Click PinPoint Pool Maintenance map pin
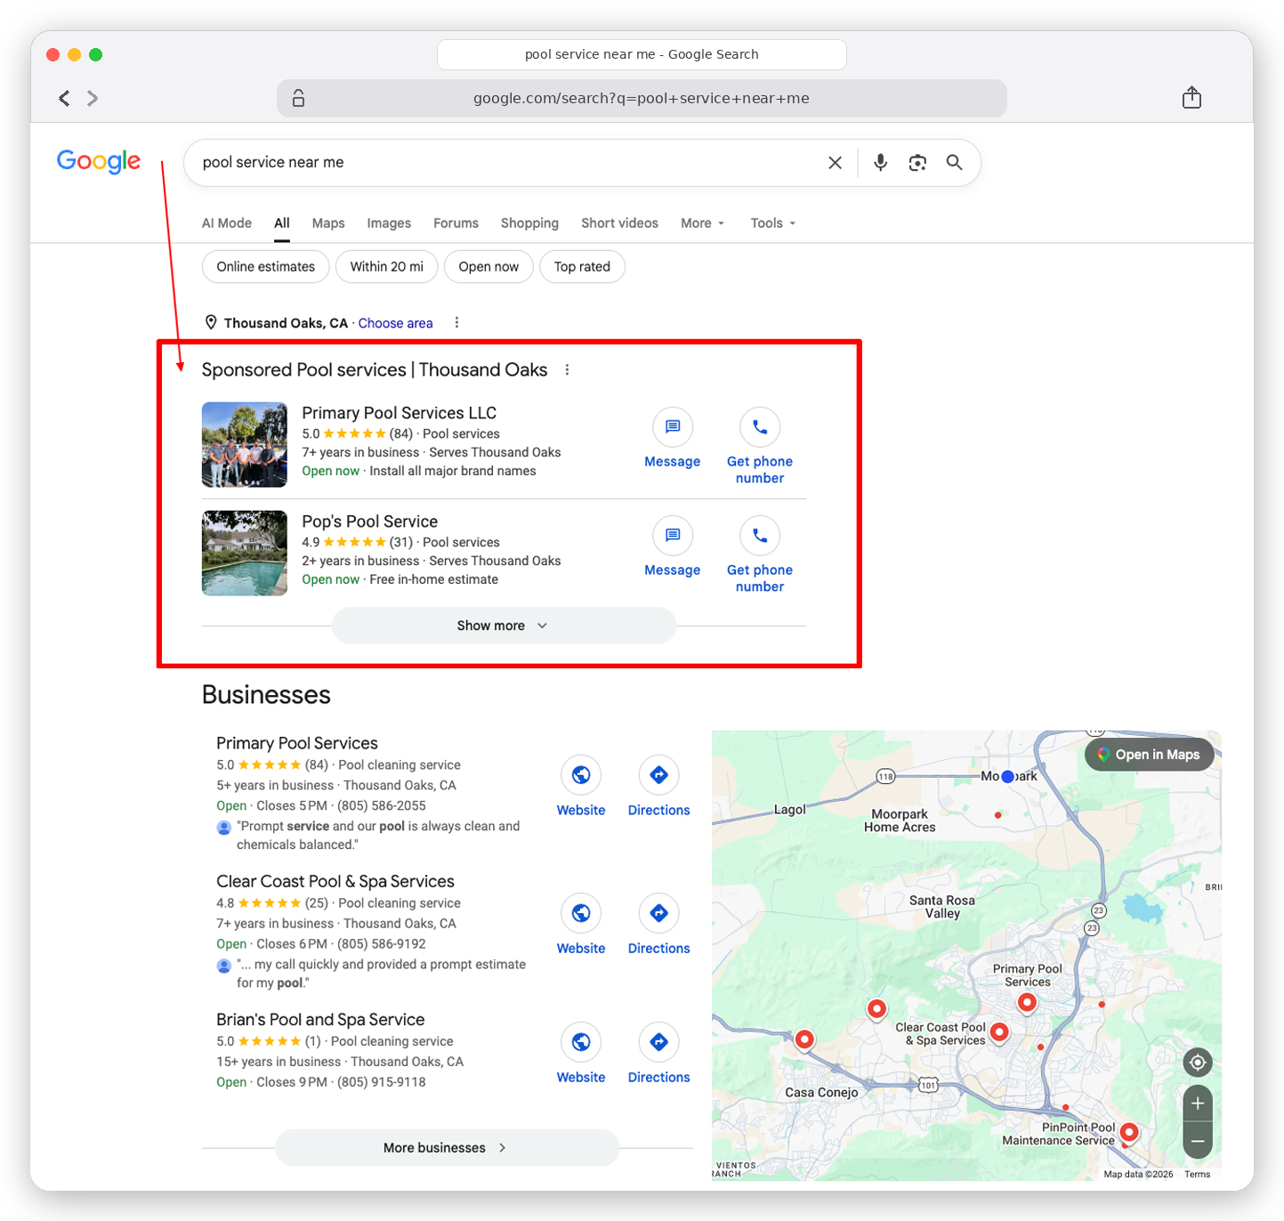Screen dimensions: 1284x1221 (1129, 1132)
